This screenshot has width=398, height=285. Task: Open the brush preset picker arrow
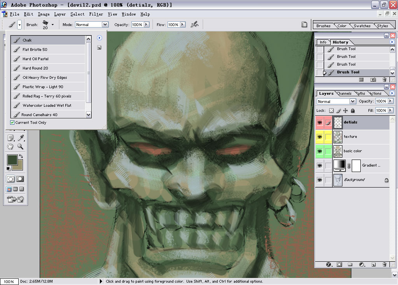52,24
